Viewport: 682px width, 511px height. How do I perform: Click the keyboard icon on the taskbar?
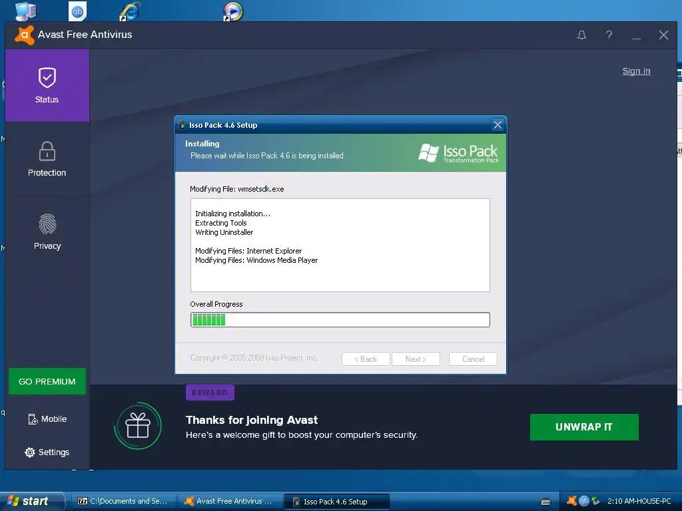coord(545,502)
